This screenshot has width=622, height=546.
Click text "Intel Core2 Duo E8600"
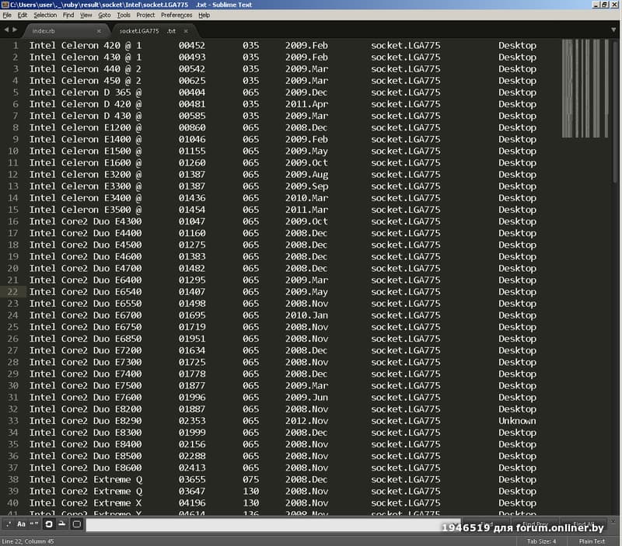[86, 468]
